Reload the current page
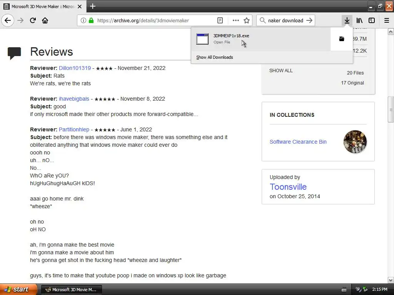 click(33, 20)
